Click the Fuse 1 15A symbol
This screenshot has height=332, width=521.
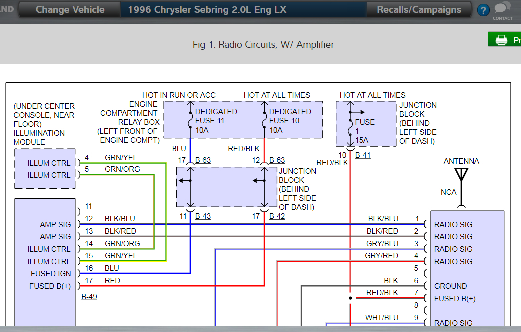[350, 122]
